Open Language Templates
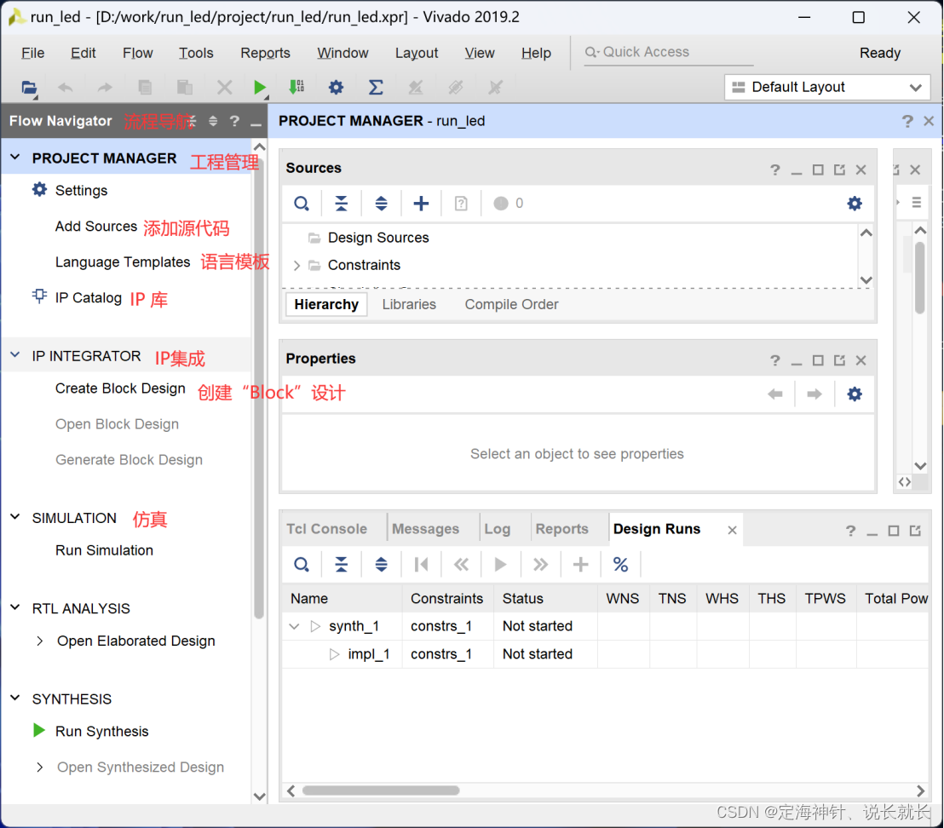This screenshot has height=828, width=944. click(x=122, y=262)
